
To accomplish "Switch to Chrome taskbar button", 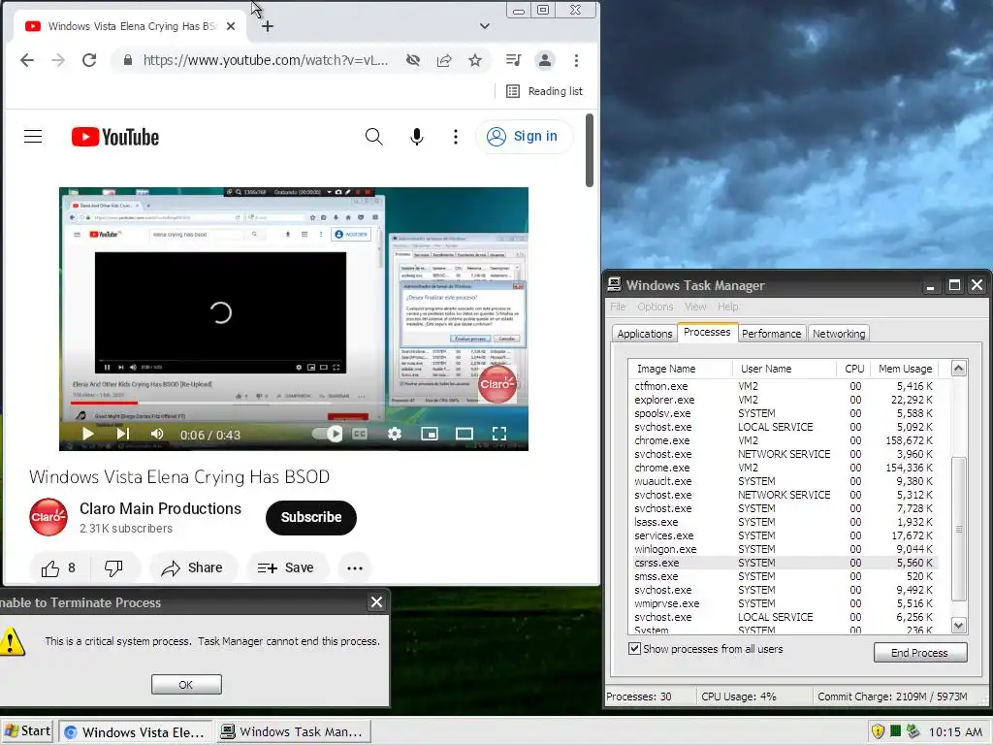I will tap(135, 731).
